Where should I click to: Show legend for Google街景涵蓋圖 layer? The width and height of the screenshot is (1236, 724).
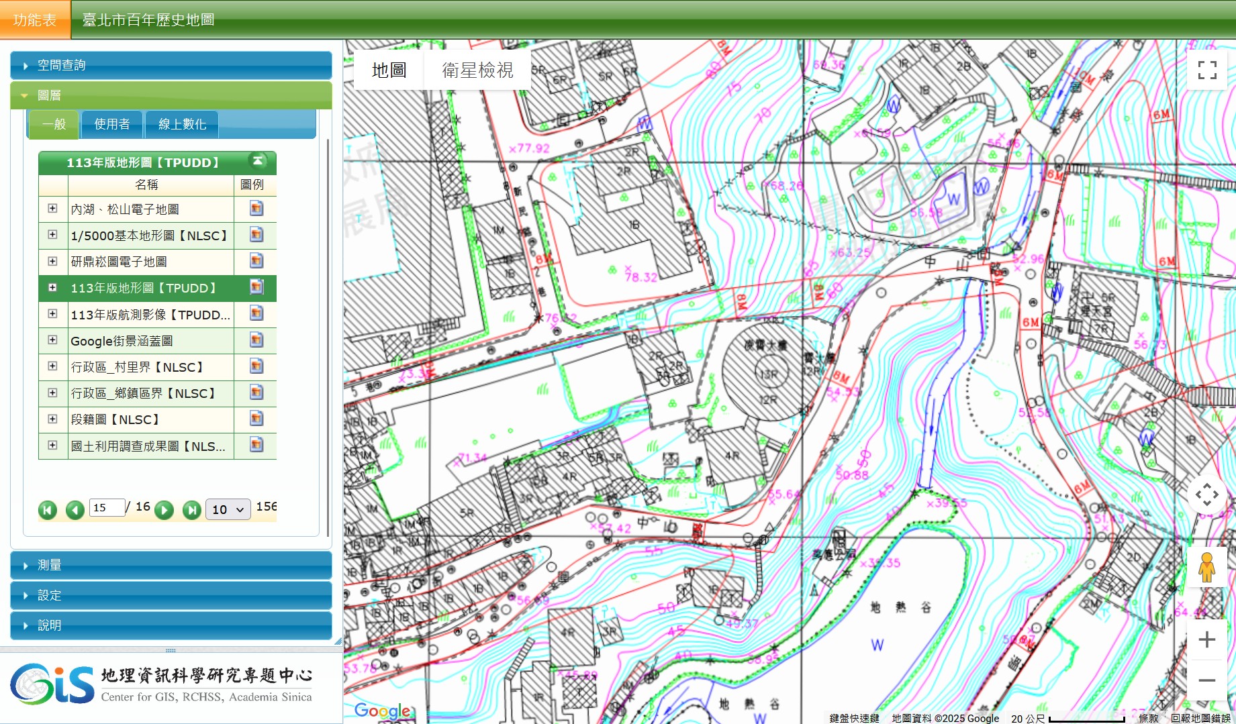256,340
